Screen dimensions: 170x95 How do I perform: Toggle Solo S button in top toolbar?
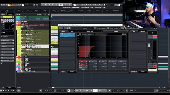tap(11, 5)
